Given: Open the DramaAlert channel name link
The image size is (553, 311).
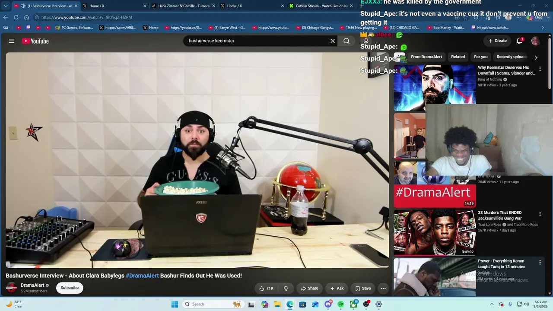Looking at the screenshot, I should coord(32,285).
